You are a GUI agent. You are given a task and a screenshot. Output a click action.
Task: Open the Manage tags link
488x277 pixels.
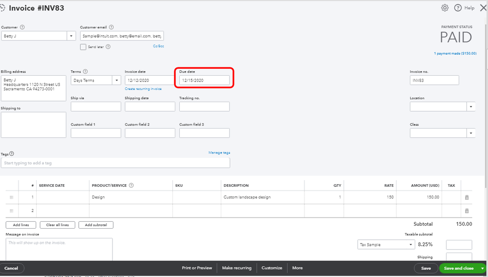click(x=219, y=153)
